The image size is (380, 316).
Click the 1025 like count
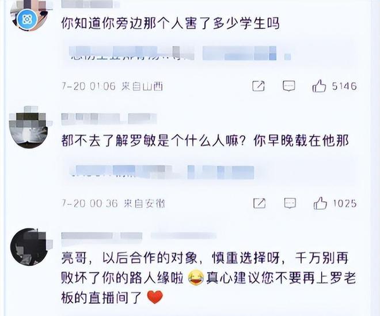345,203
